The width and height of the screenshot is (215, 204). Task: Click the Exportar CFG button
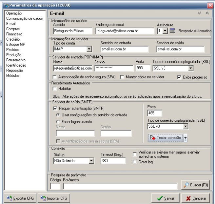pyautogui.click(x=20, y=198)
